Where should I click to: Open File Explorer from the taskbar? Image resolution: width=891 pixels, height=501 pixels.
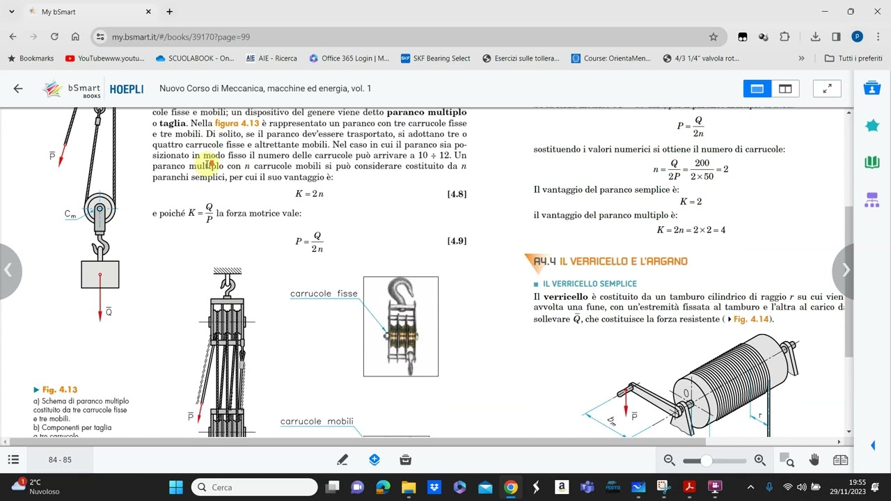(x=409, y=487)
